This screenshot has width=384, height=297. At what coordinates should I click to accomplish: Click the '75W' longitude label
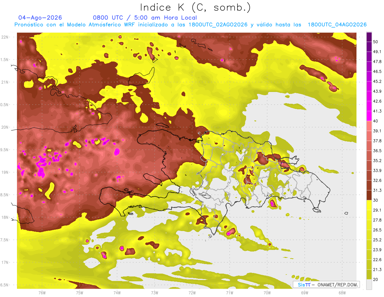click(x=79, y=293)
